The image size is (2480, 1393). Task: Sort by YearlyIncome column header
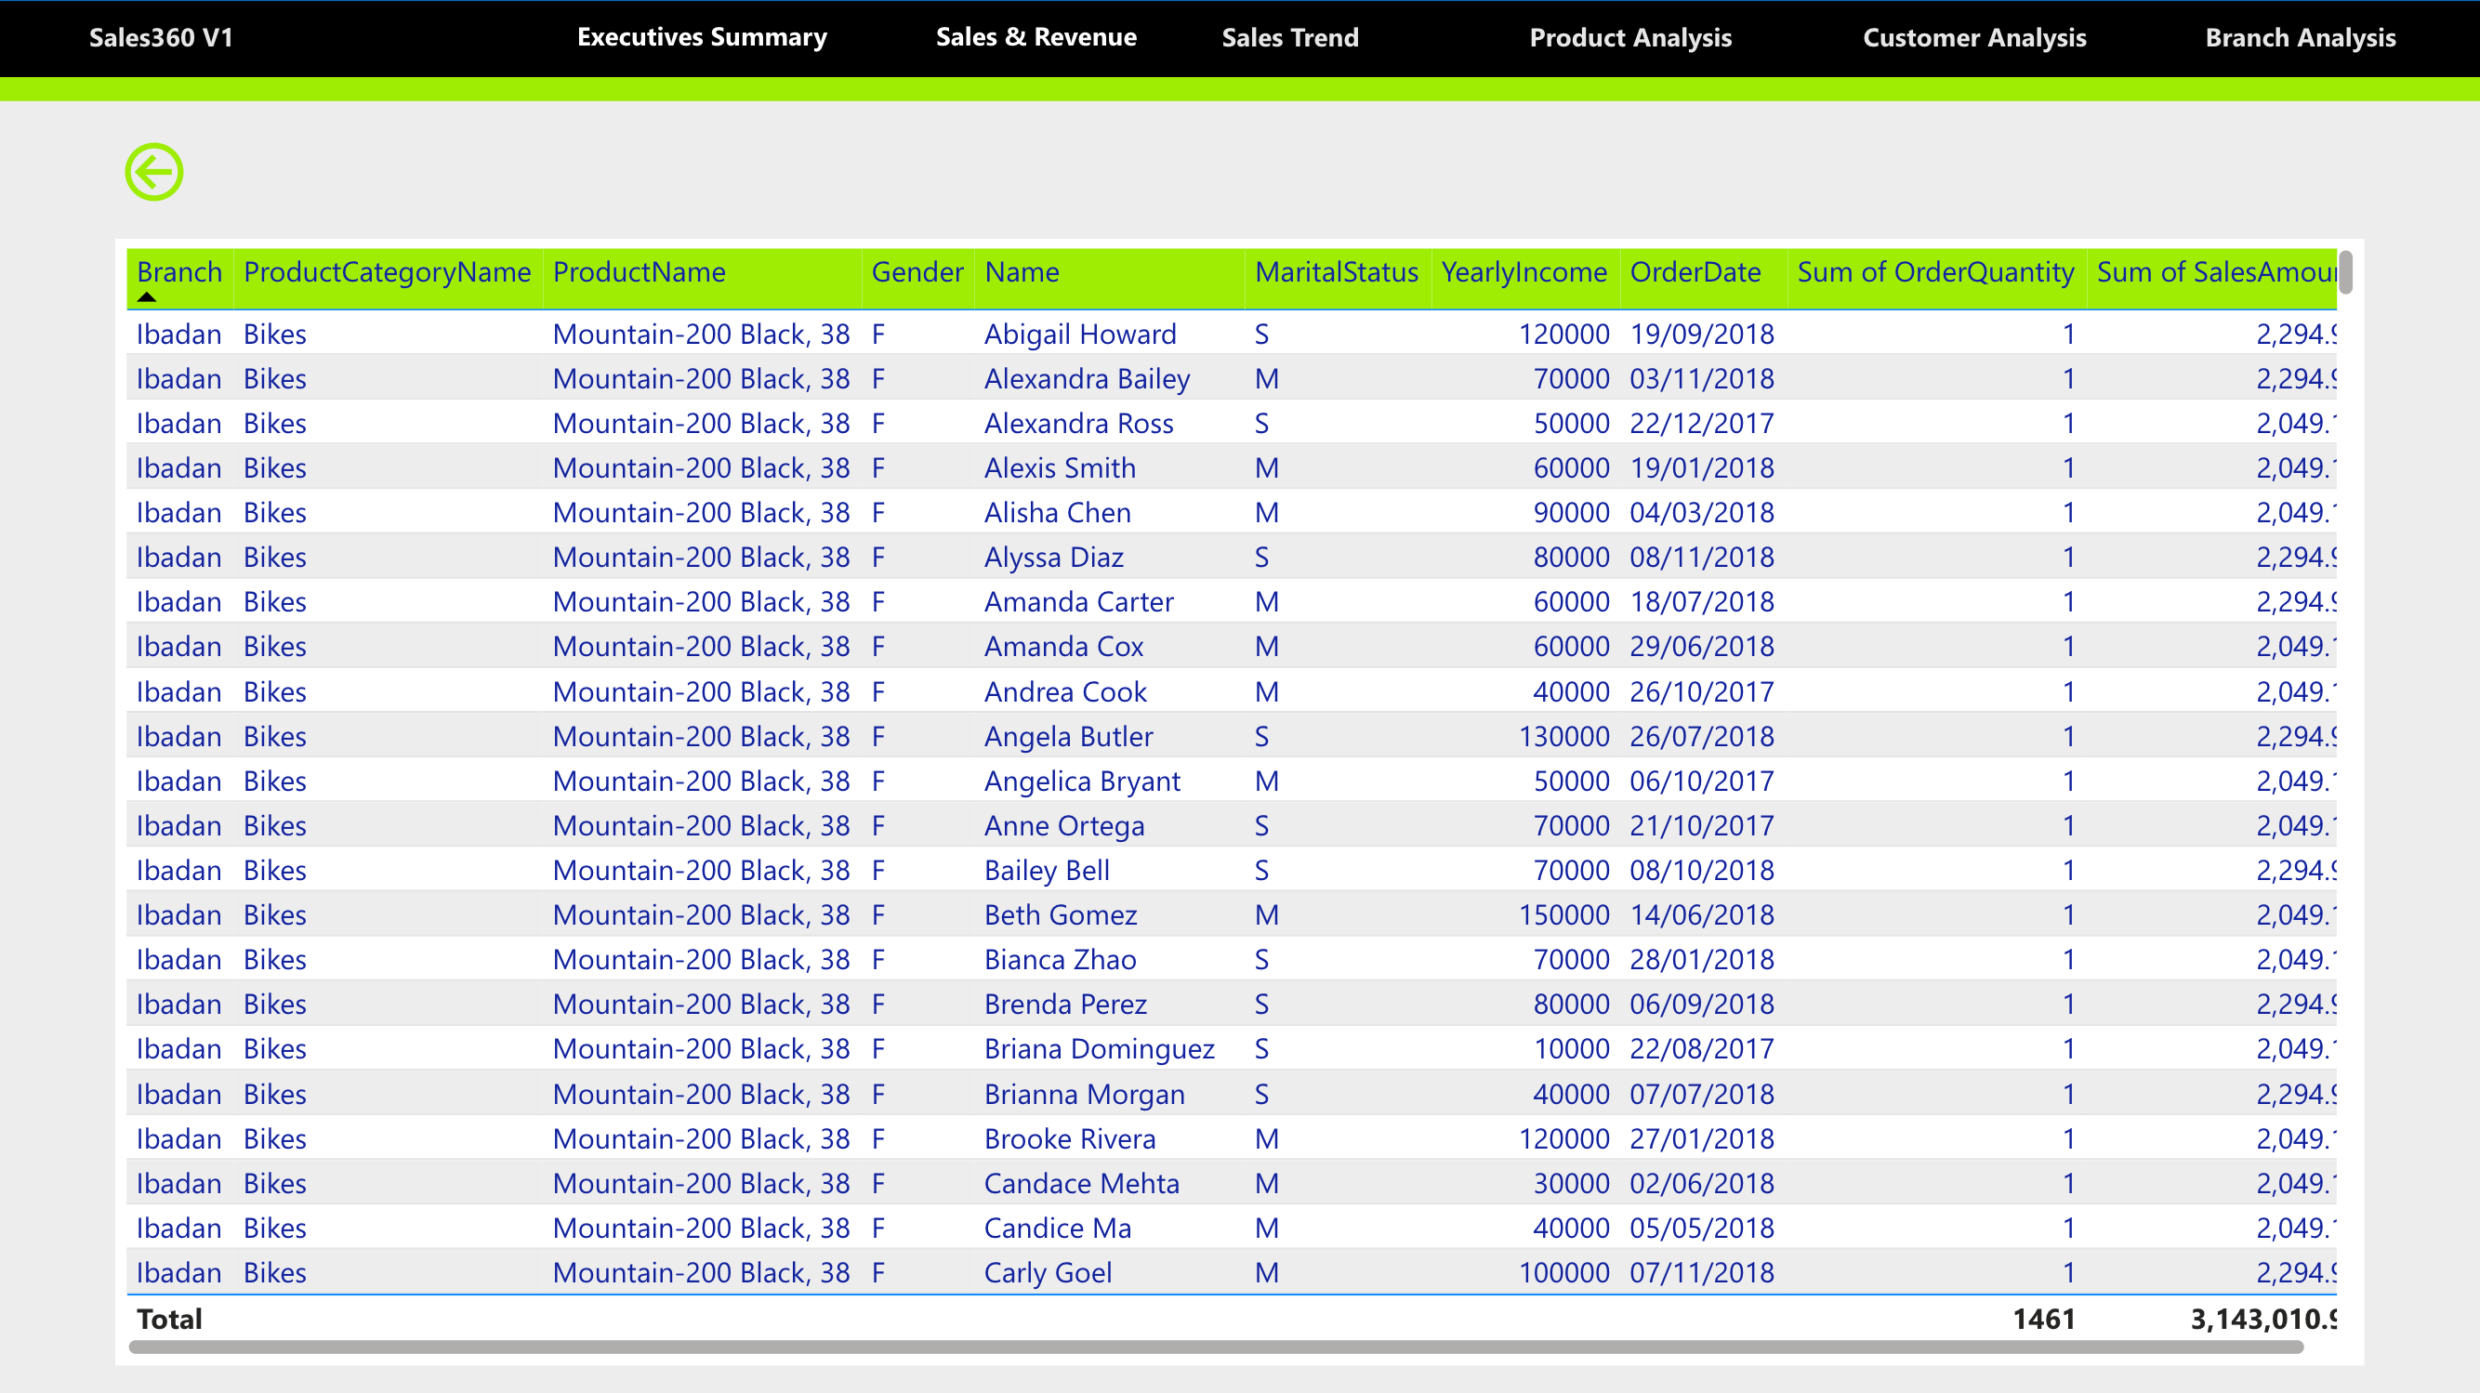click(x=1523, y=272)
